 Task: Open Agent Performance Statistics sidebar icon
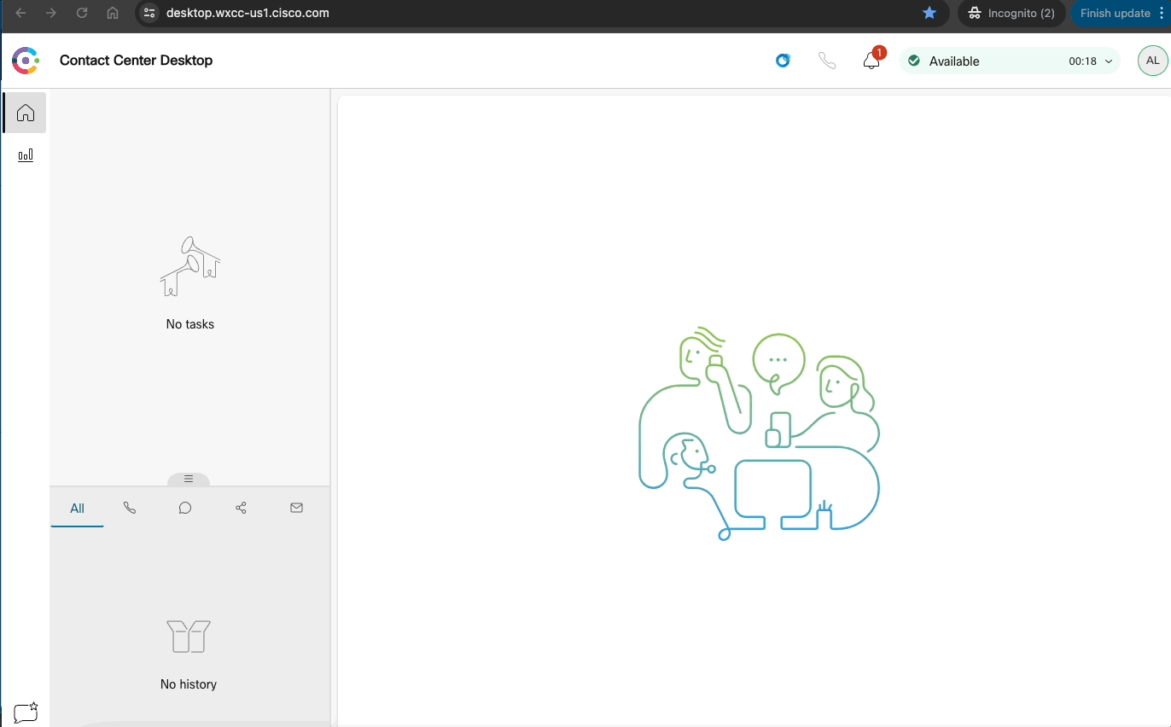[26, 155]
